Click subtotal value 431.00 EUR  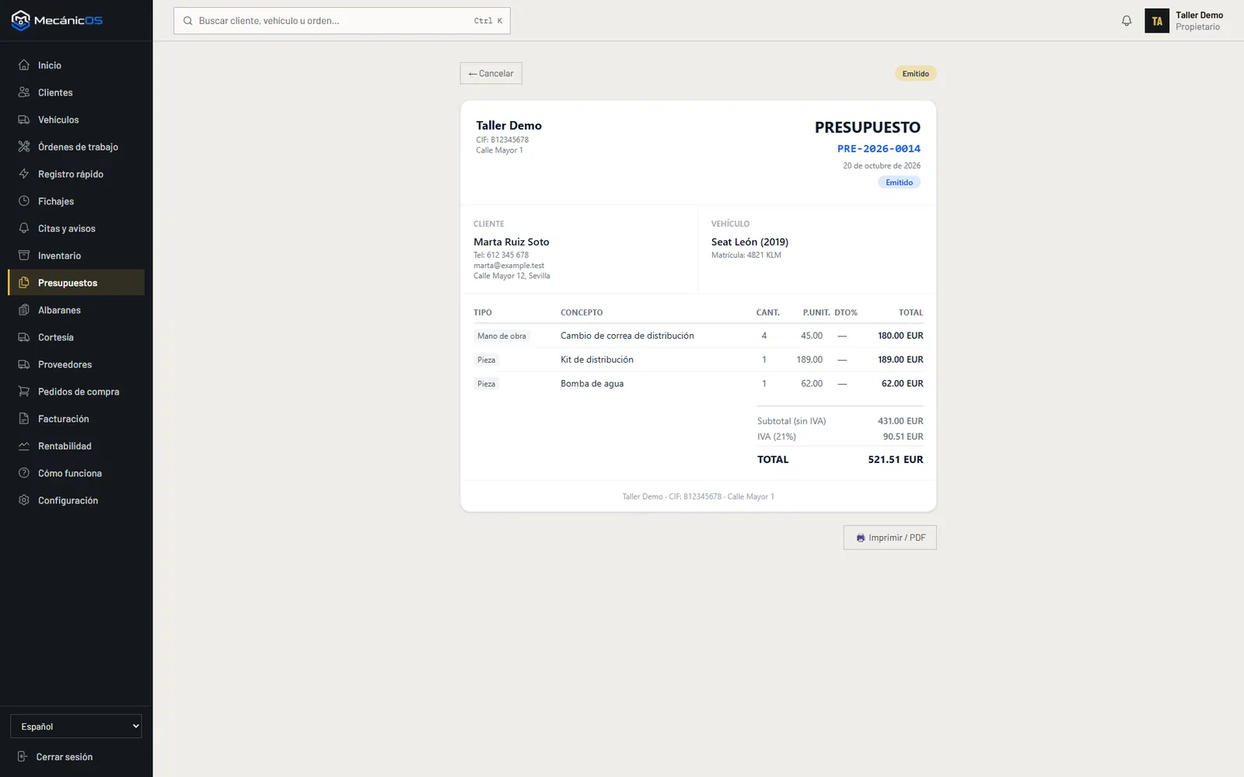[900, 421]
